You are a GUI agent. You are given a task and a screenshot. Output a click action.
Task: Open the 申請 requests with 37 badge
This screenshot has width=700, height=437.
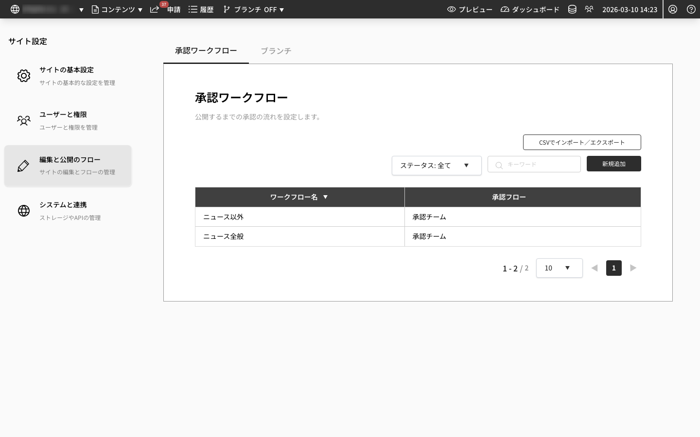(x=165, y=9)
